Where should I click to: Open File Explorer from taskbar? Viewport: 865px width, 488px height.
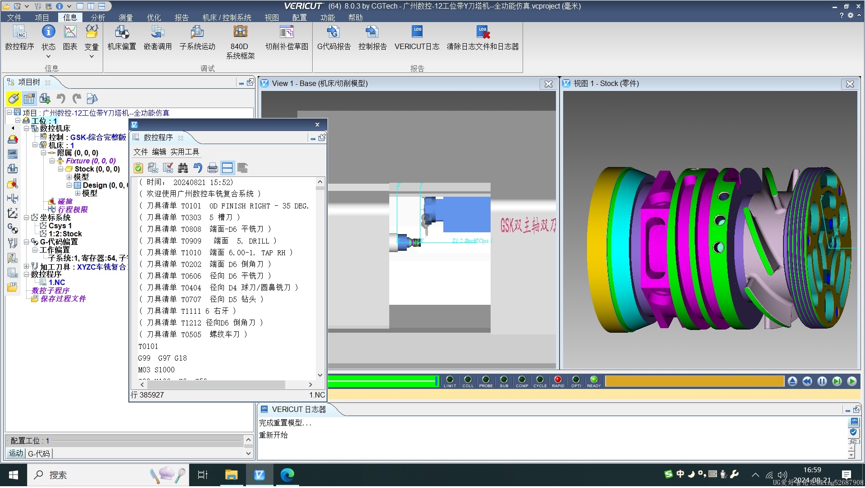tap(231, 475)
